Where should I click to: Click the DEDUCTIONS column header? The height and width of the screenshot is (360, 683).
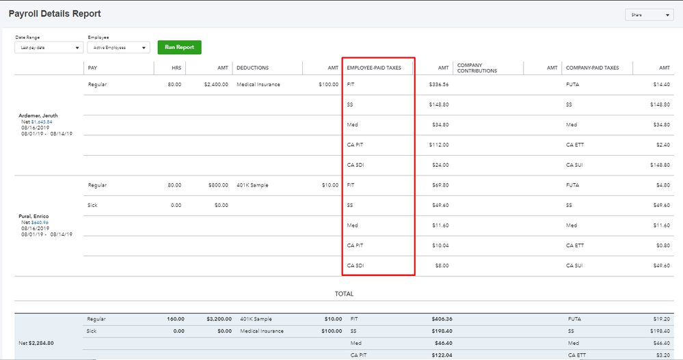click(x=253, y=68)
